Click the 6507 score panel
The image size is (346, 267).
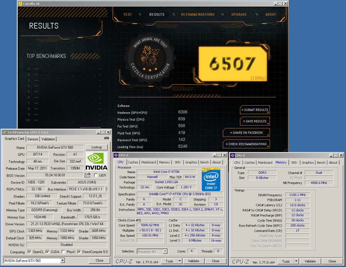tap(233, 64)
